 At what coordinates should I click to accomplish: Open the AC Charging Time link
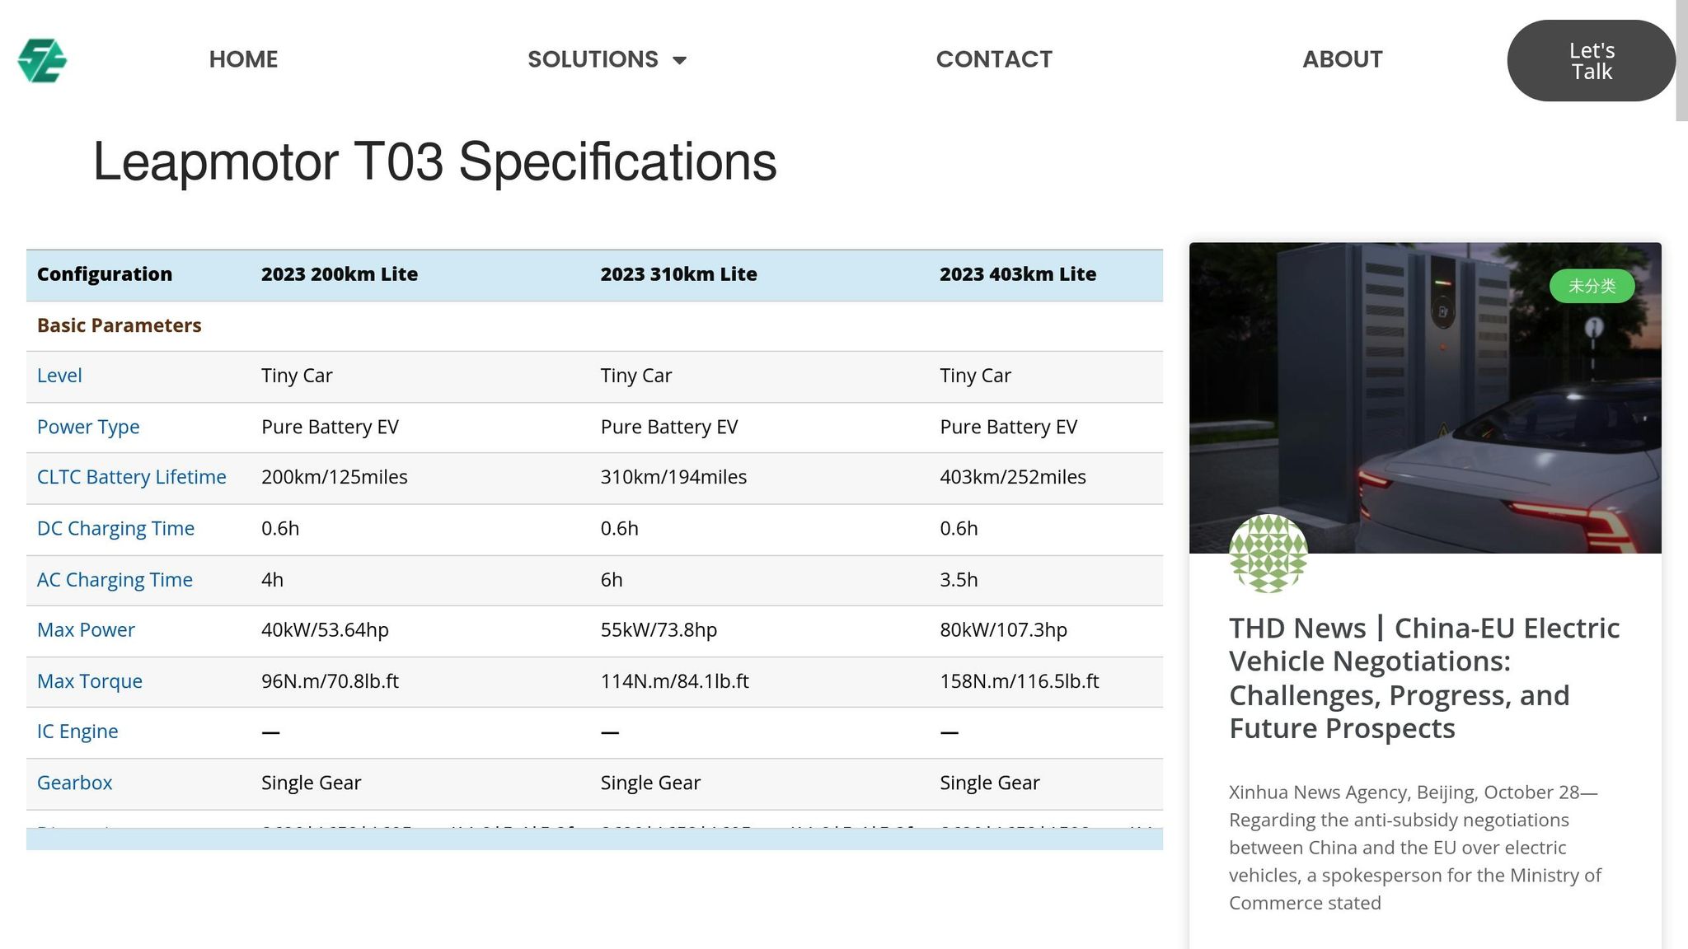point(115,580)
